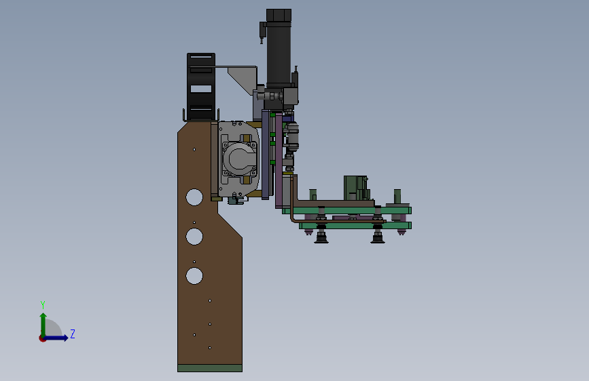Click the blue Z axis arrow of triad

(56, 338)
